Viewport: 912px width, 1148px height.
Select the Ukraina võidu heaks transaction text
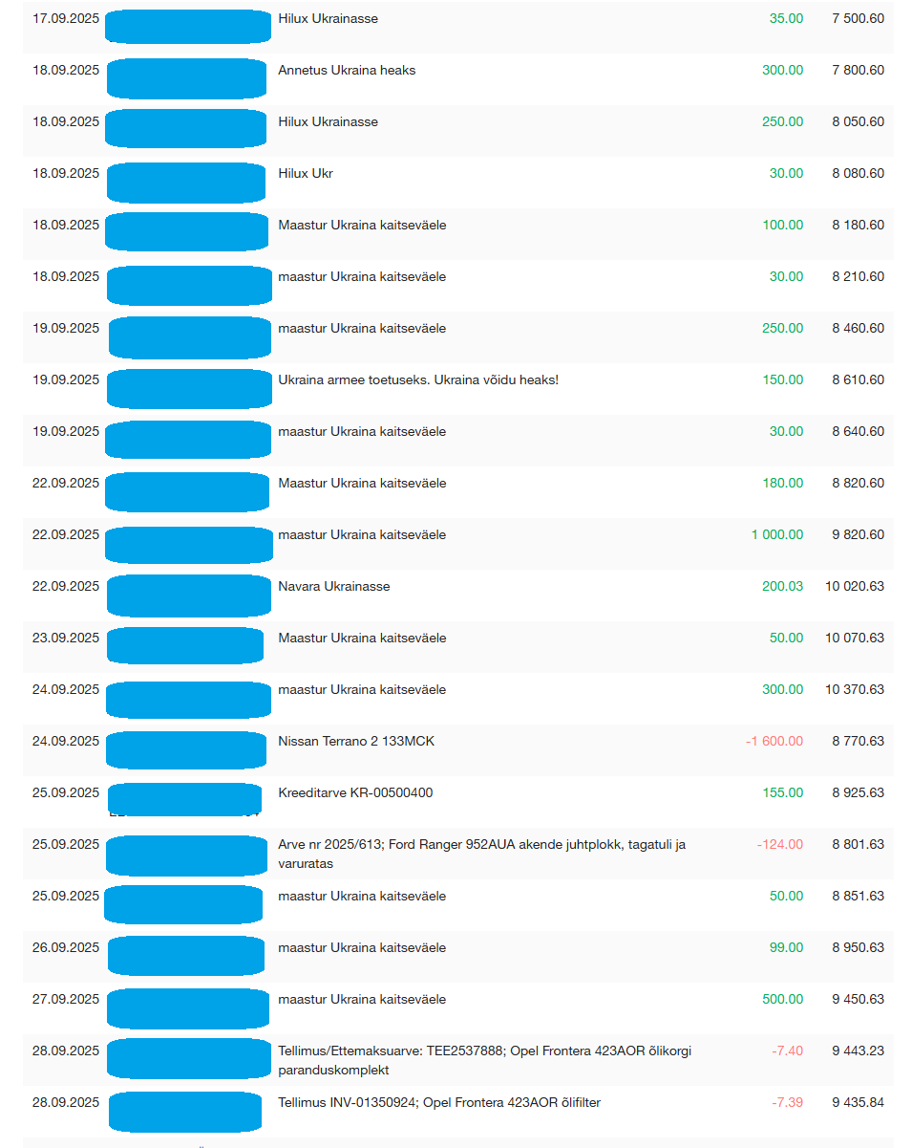pos(417,379)
